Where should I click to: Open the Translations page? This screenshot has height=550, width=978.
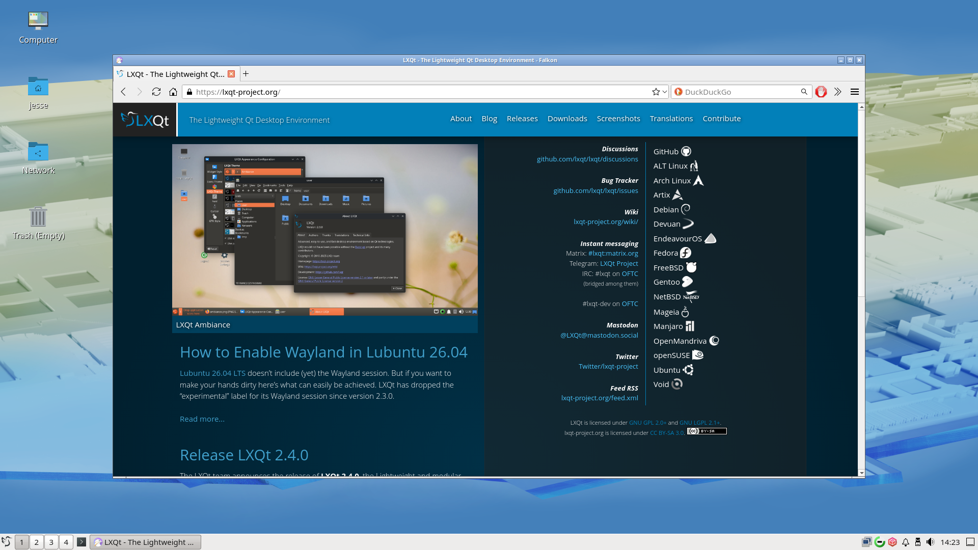(671, 119)
